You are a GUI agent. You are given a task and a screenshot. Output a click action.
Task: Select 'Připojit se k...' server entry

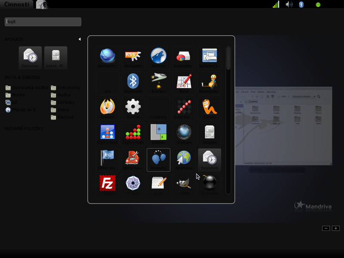click(22, 110)
